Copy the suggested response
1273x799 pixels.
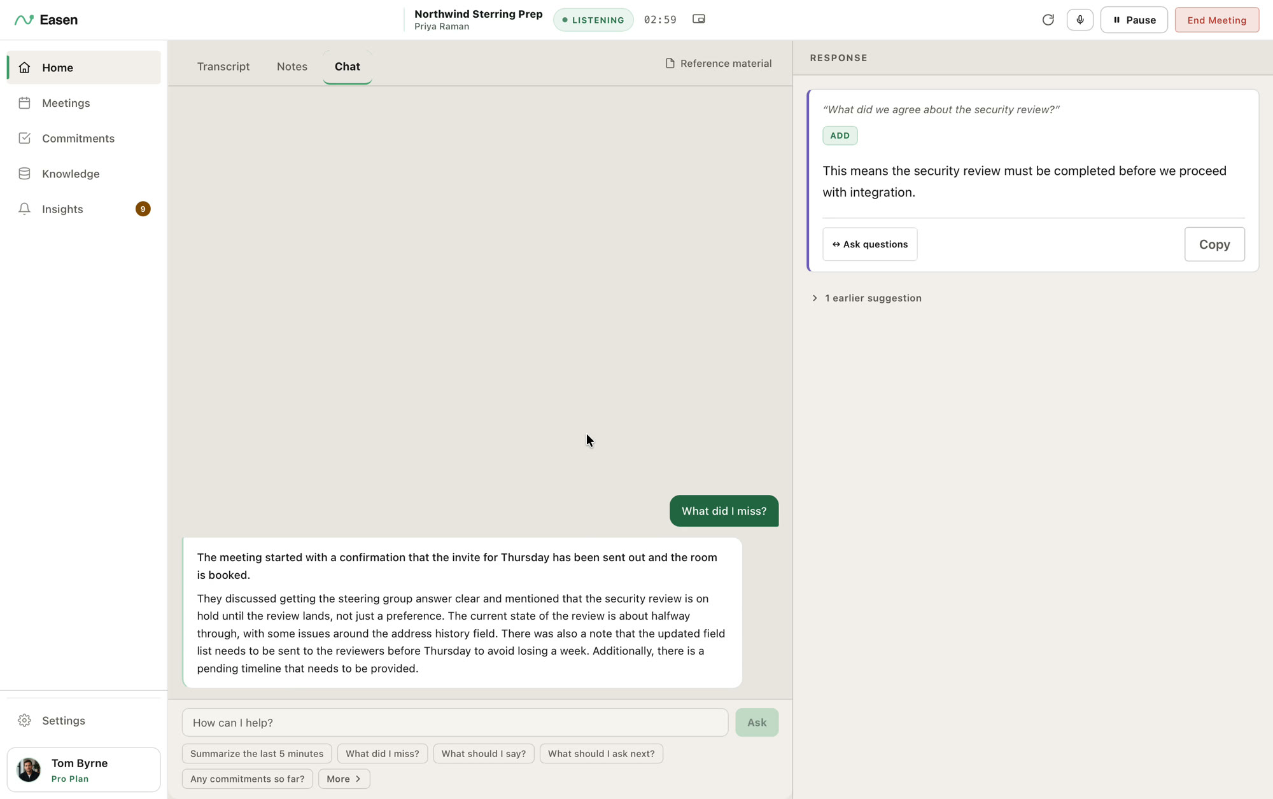[x=1214, y=244]
